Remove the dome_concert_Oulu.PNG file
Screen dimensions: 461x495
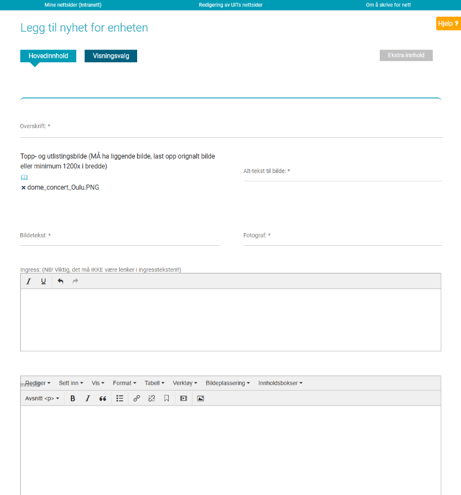(24, 187)
